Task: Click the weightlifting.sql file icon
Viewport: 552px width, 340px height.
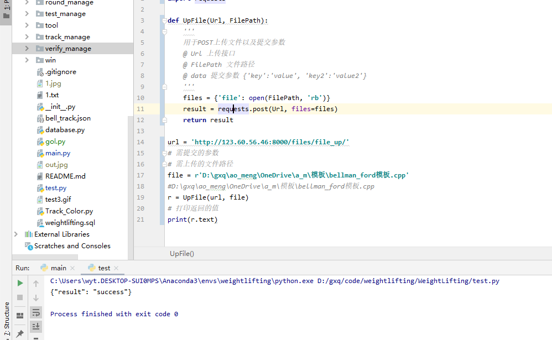Action: (40, 223)
